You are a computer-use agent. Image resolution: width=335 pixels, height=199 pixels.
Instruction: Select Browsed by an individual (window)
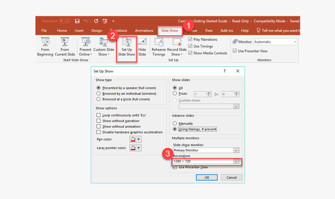tap(99, 93)
